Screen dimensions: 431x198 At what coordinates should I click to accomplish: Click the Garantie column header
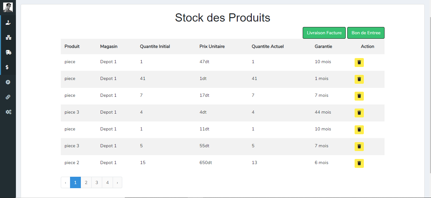pyautogui.click(x=323, y=46)
